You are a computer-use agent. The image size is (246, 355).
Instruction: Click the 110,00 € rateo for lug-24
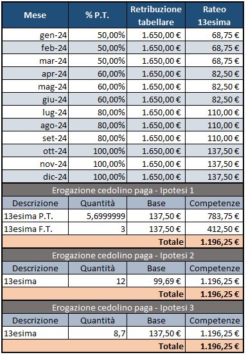point(214,113)
